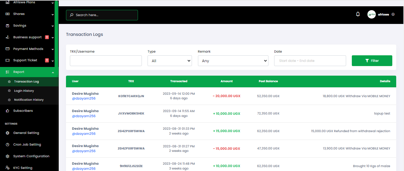Open notifications via the bell icon
The image size is (404, 171).
pyautogui.click(x=358, y=14)
